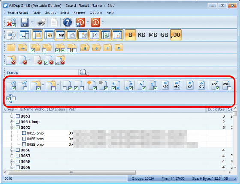Image resolution: width=240 pixels, height=184 pixels.
Task: Click select longest path C:\ right-arrow icon
Action: pos(201,85)
